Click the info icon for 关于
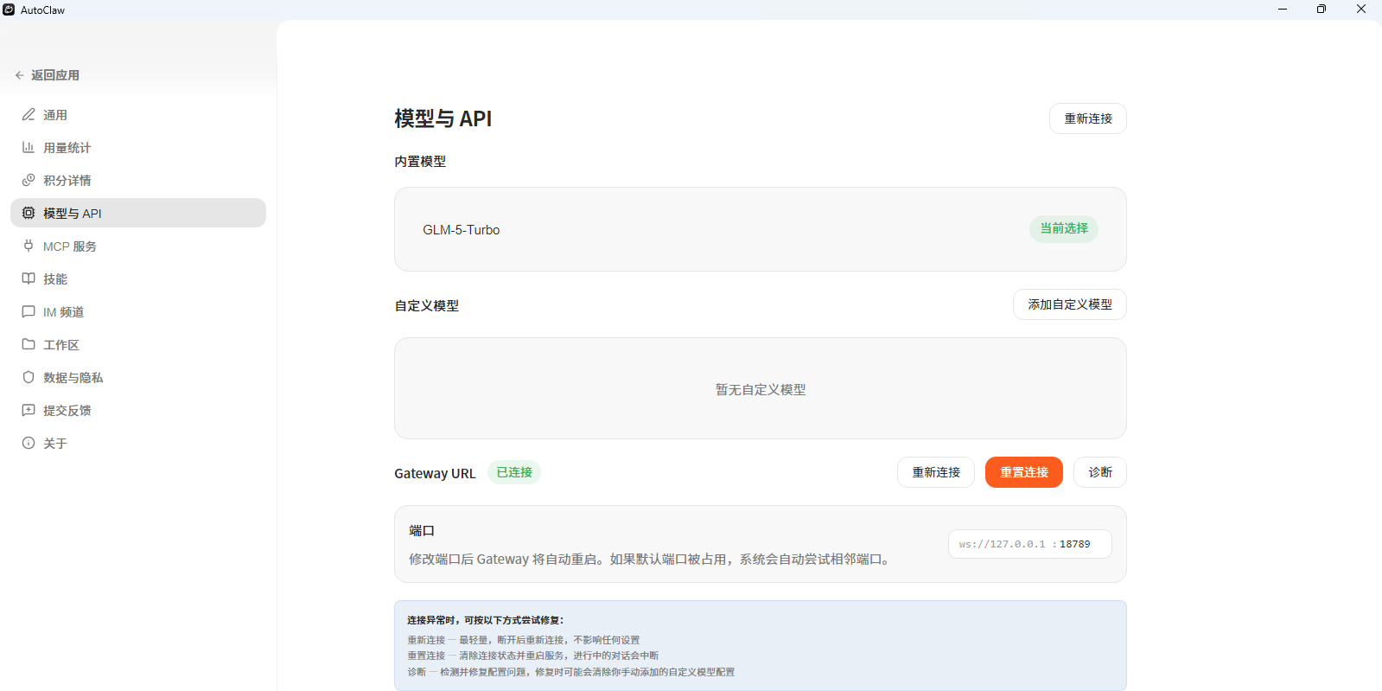1382x691 pixels. pos(29,444)
